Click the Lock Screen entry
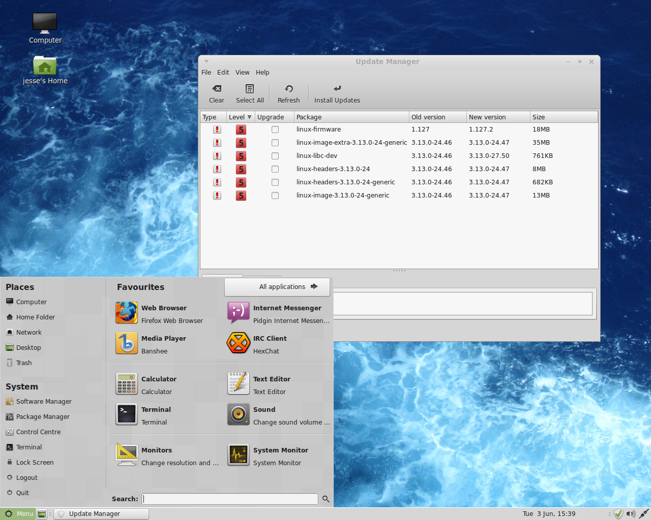This screenshot has height=520, width=651. coord(35,463)
